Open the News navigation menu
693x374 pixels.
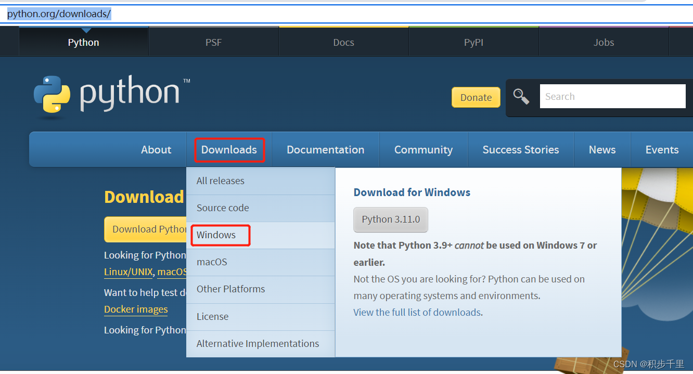(x=602, y=150)
